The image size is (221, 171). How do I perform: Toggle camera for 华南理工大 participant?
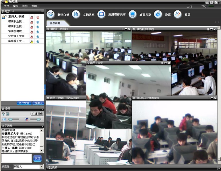38,41
